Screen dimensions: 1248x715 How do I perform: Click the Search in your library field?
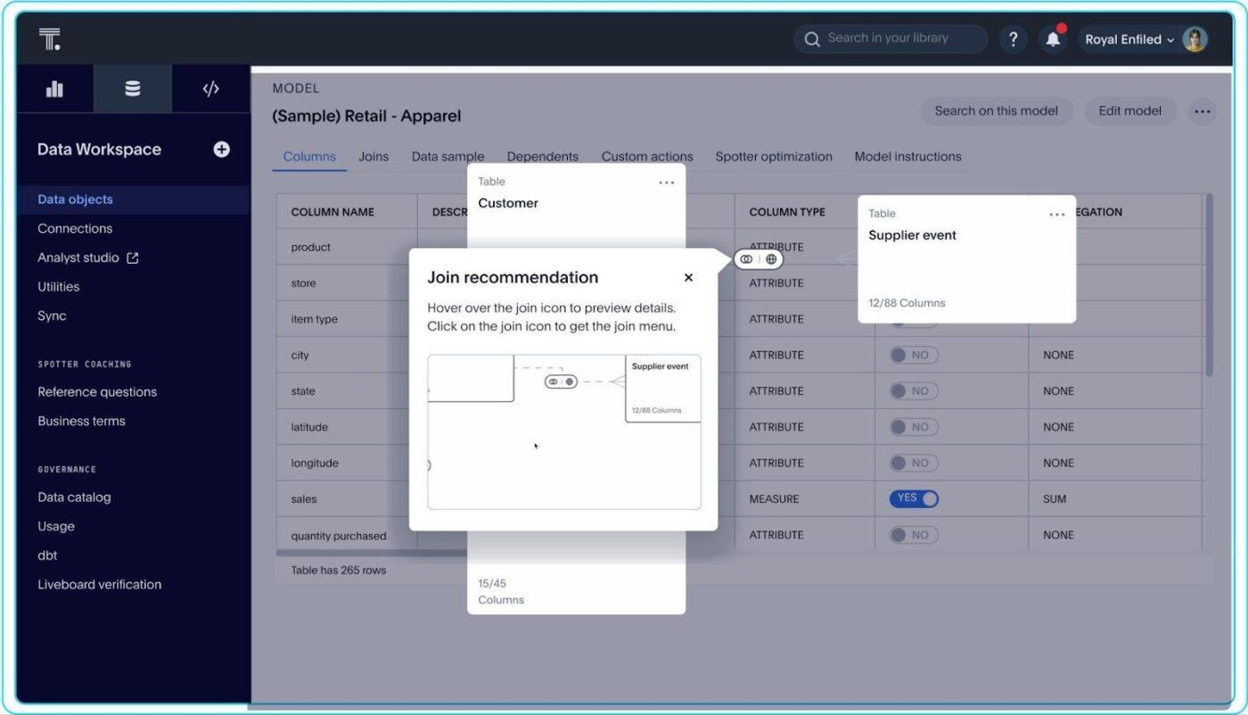[x=890, y=38]
